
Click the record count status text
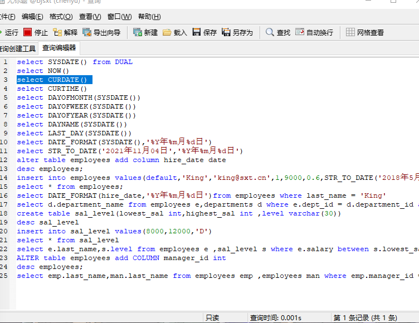365,318
